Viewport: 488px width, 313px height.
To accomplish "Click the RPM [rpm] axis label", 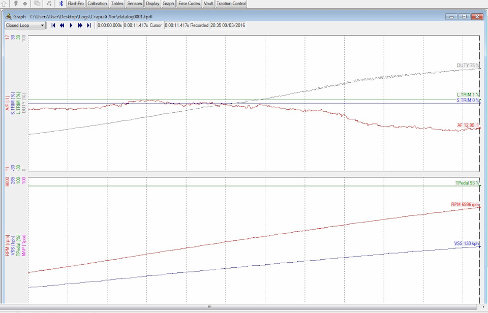I will pos(7,245).
